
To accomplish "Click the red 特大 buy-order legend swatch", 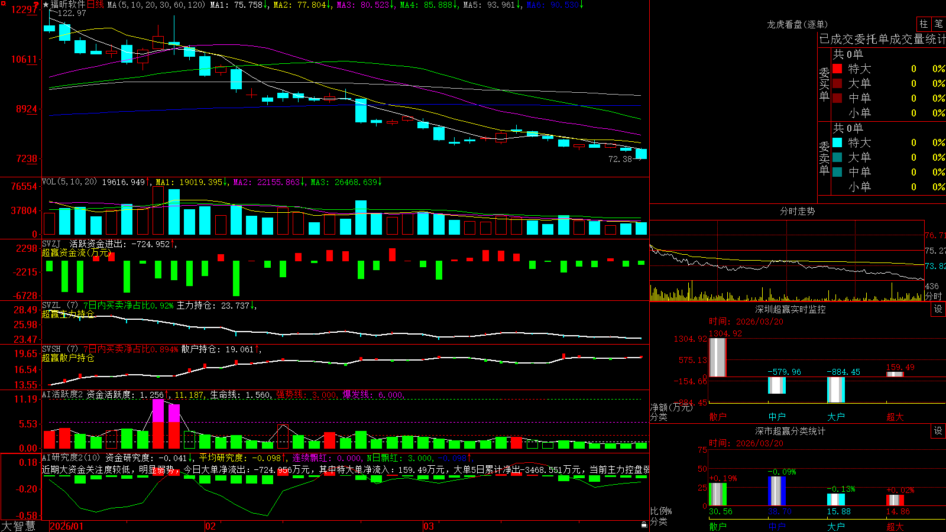I will point(837,69).
